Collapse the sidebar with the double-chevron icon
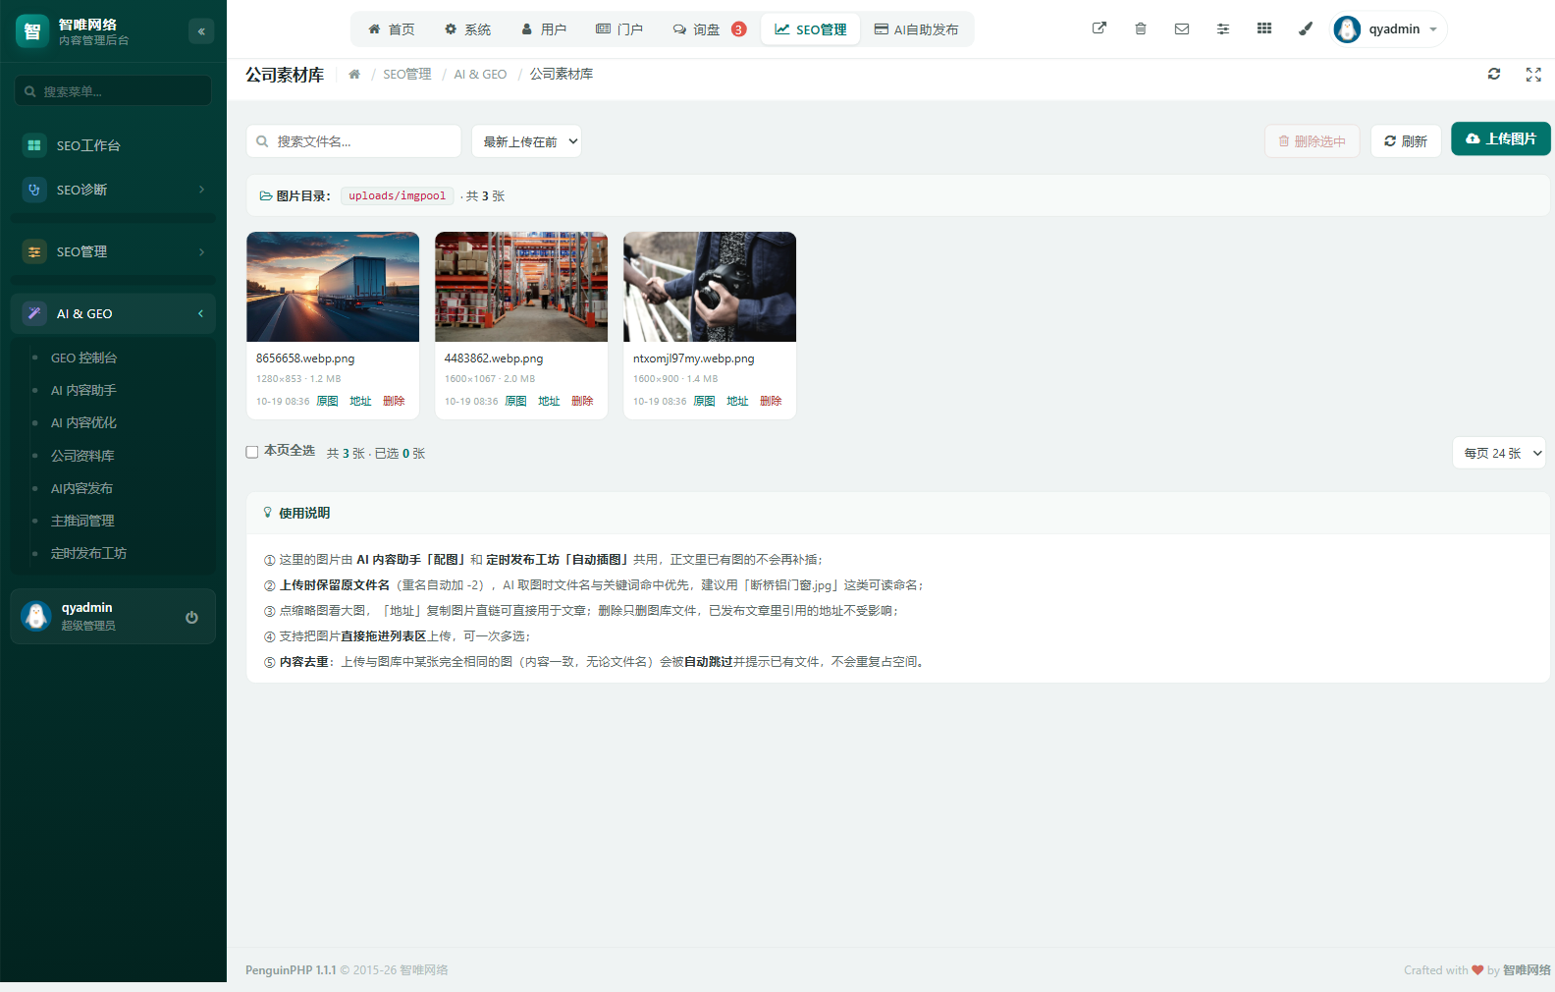Screen dimensions: 1555x992 pyautogui.click(x=201, y=31)
